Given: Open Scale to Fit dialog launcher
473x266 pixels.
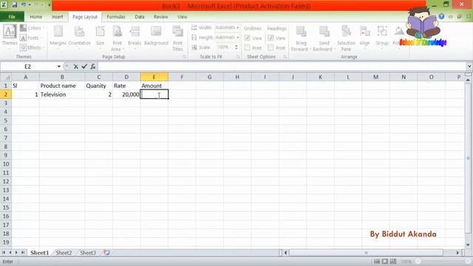Looking at the screenshot, I should coord(238,57).
